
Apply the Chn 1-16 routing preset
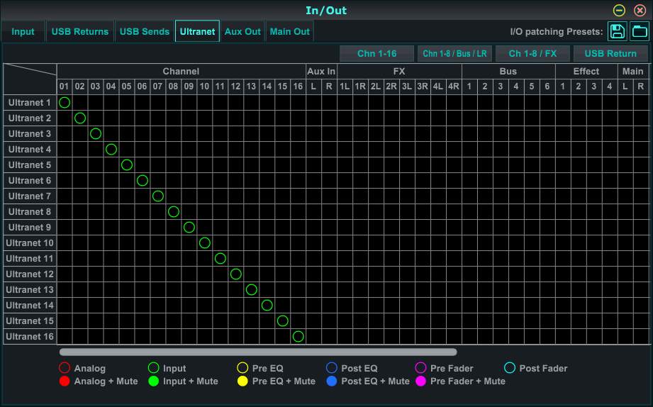tap(377, 53)
